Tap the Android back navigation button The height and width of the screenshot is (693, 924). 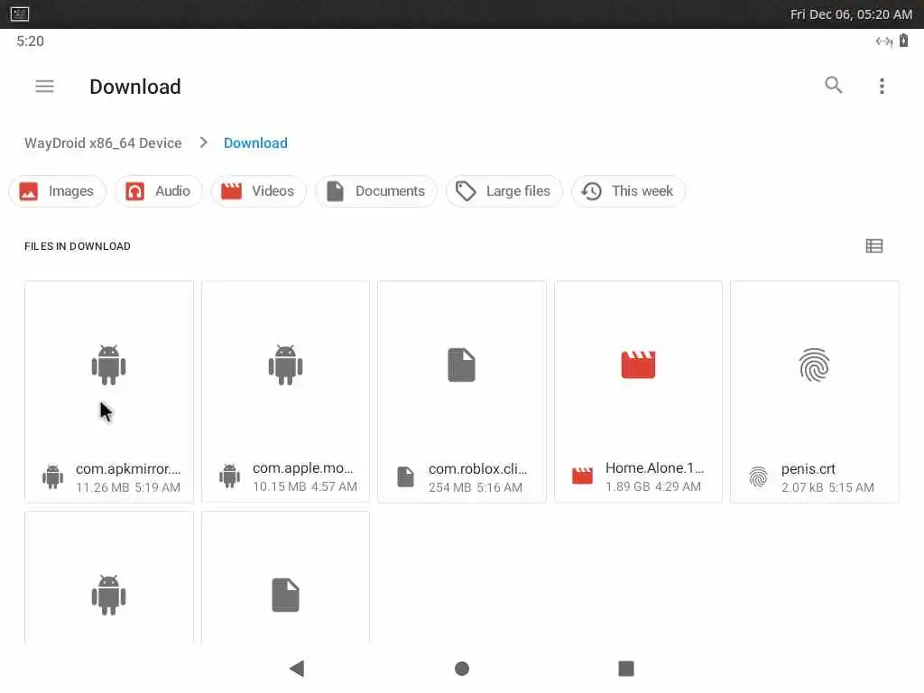coord(297,669)
